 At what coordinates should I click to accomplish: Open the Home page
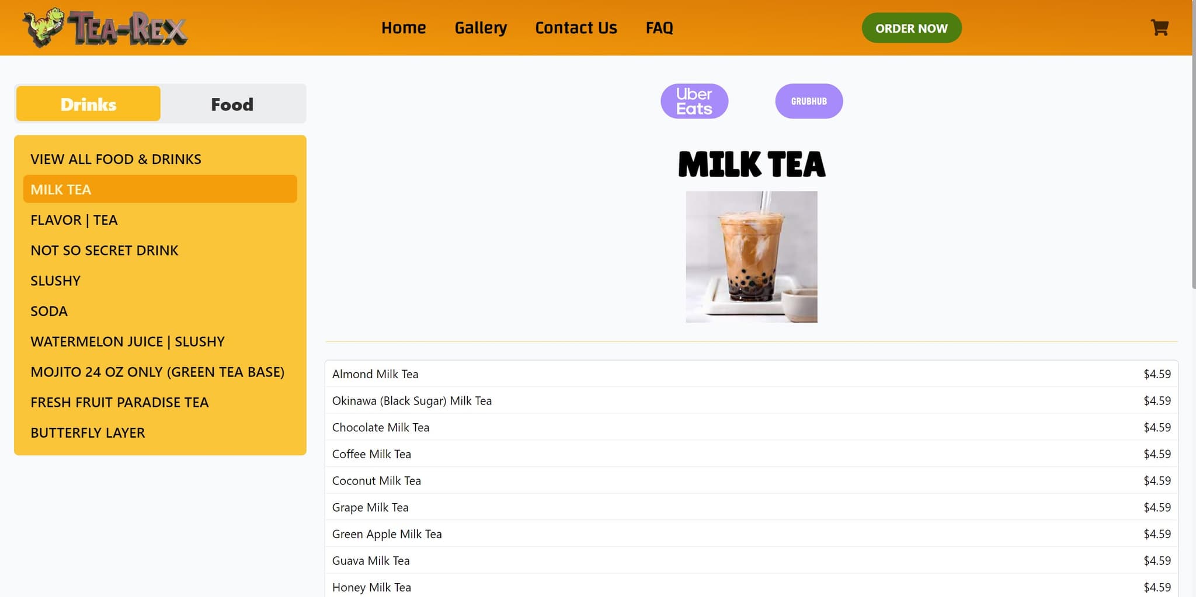tap(404, 27)
